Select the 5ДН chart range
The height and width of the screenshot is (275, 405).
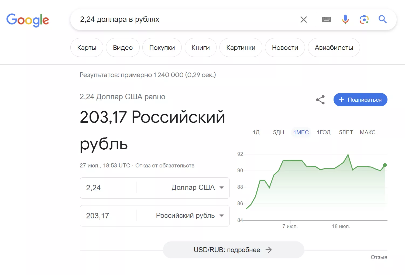click(x=279, y=132)
